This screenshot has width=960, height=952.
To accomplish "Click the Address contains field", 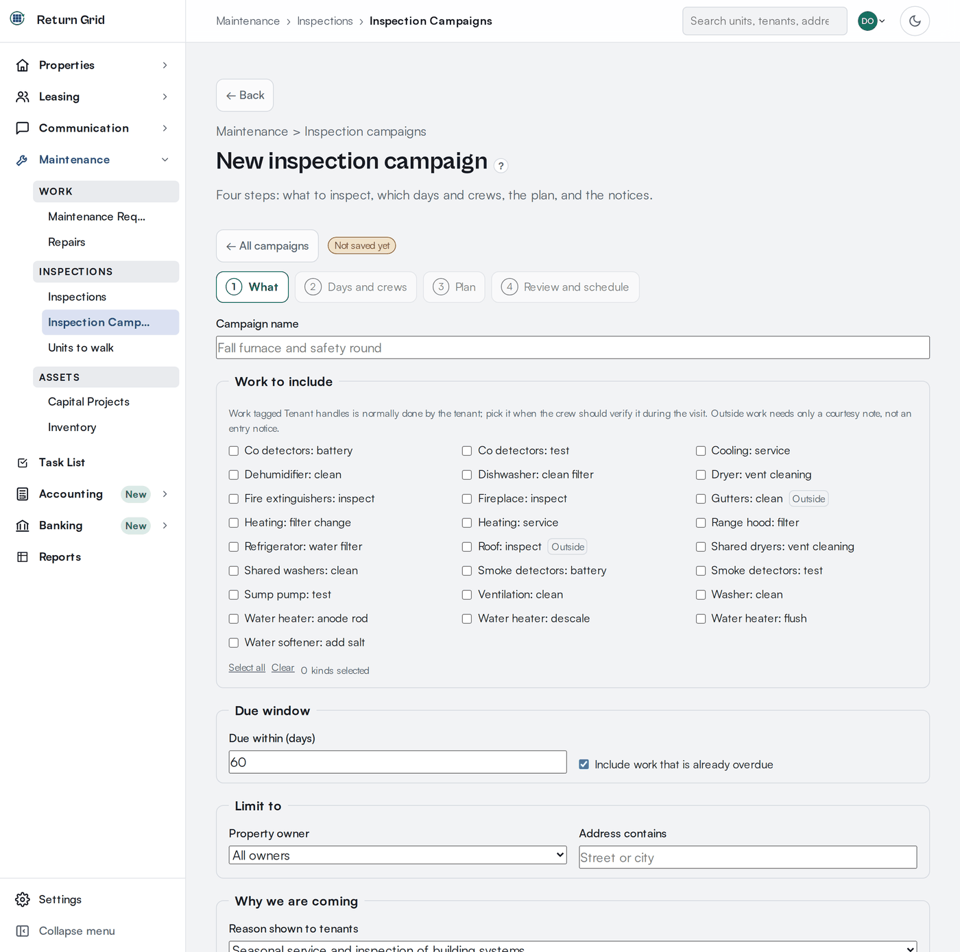I will point(747,857).
